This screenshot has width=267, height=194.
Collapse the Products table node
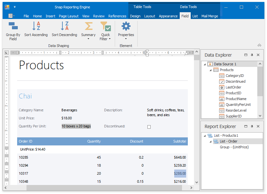point(210,70)
